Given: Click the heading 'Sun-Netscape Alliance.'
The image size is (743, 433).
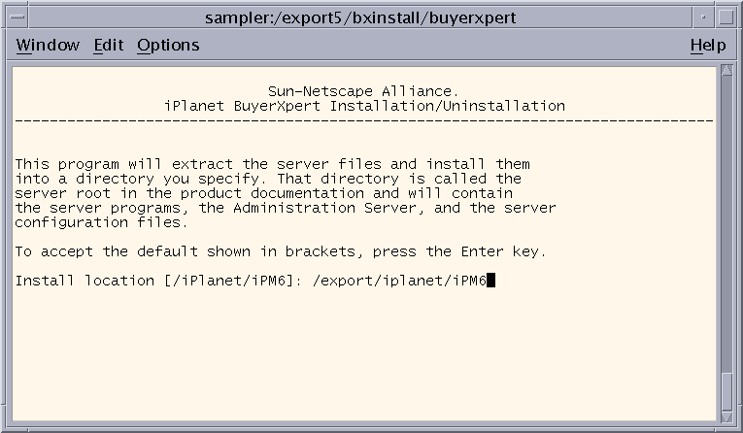Looking at the screenshot, I should coord(363,91).
